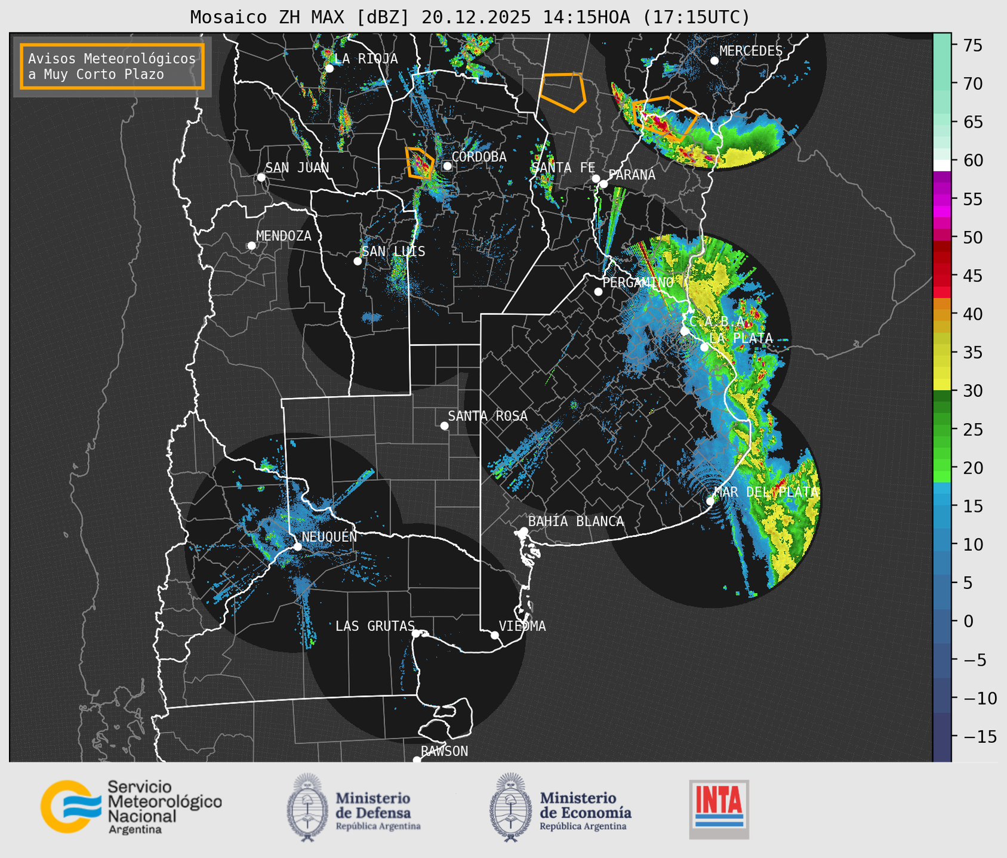
Task: Click the SAN LUIS city label
Action: (394, 251)
